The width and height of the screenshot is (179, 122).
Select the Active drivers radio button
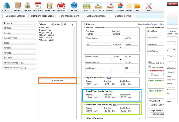53,24
